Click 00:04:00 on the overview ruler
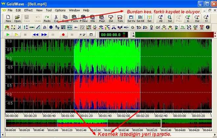 [x=180, y=130]
